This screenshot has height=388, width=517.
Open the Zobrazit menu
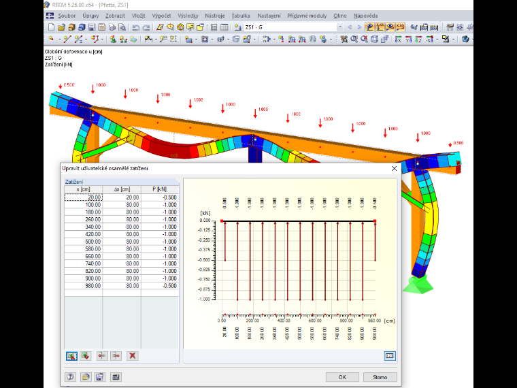tap(115, 16)
